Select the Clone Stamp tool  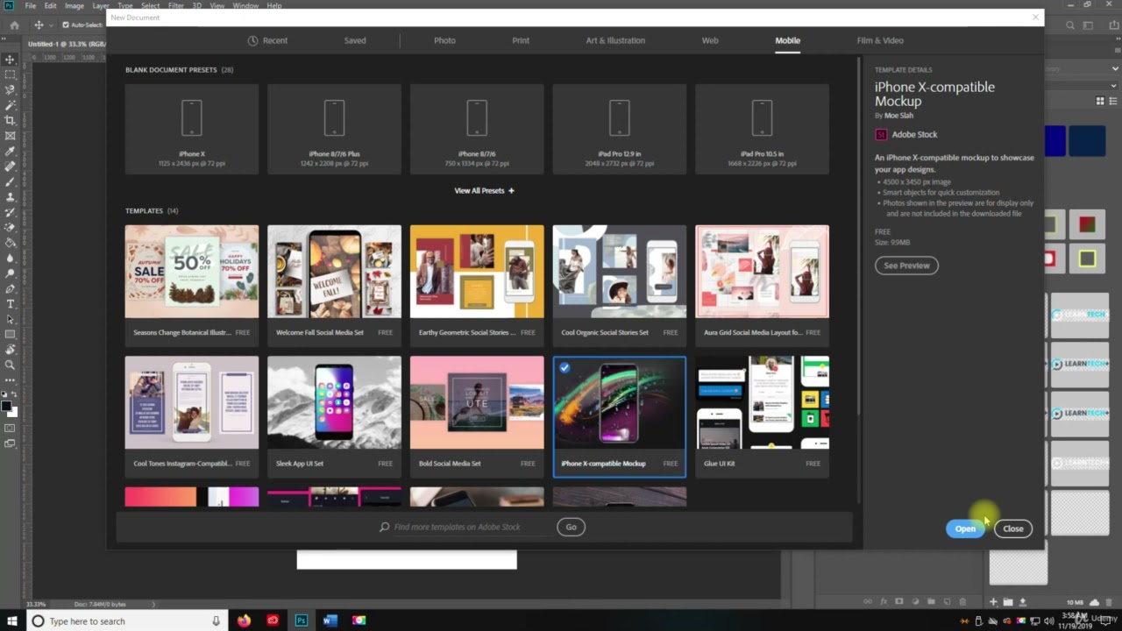point(11,197)
